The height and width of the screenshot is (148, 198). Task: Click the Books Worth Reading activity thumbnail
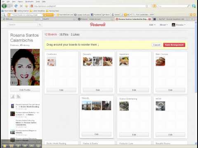tap(12, 106)
